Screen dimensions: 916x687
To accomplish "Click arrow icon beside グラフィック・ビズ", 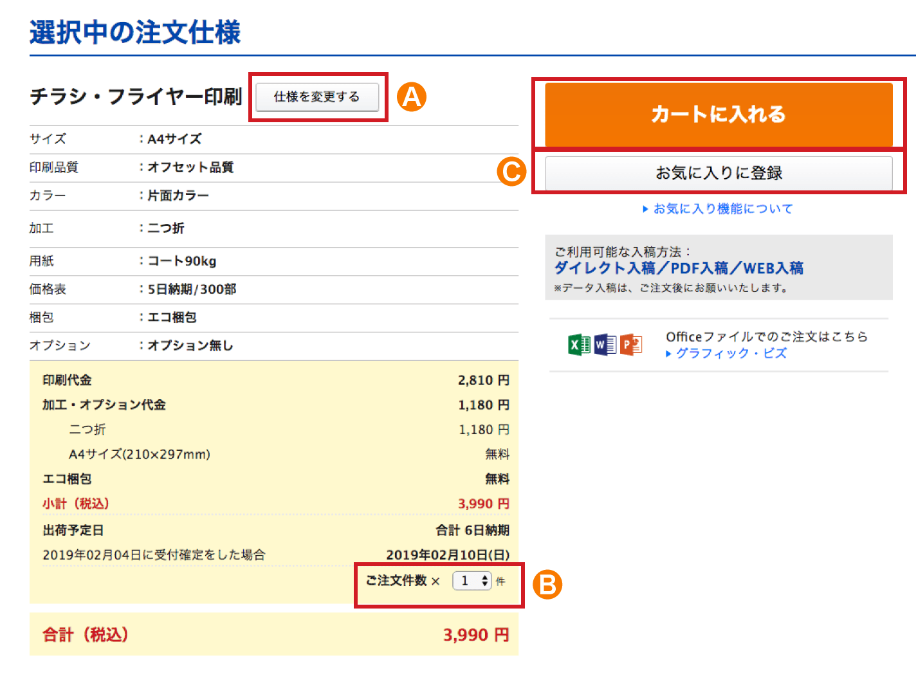I will (x=668, y=354).
